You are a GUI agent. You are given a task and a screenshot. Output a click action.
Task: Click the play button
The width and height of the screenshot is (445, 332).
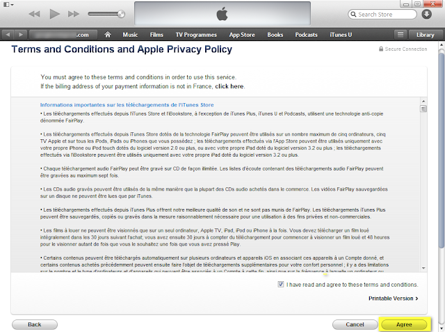(x=54, y=14)
